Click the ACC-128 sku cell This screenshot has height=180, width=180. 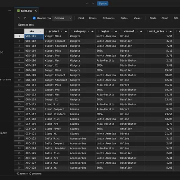click(x=34, y=168)
